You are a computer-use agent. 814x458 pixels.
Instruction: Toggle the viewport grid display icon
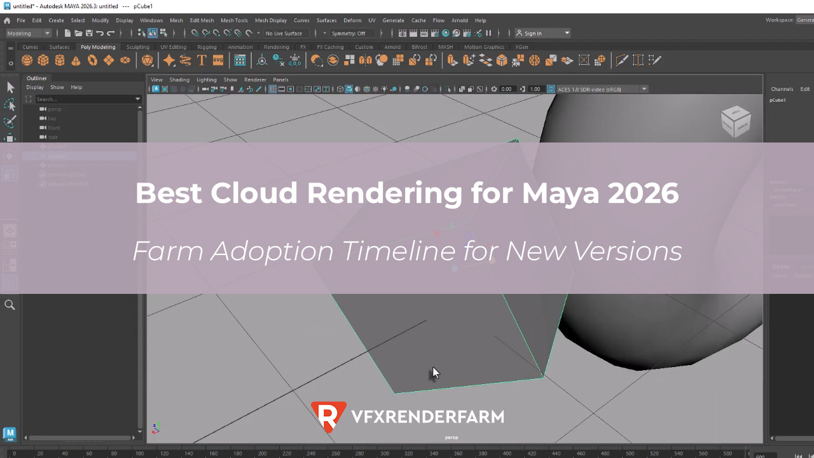pyautogui.click(x=273, y=89)
